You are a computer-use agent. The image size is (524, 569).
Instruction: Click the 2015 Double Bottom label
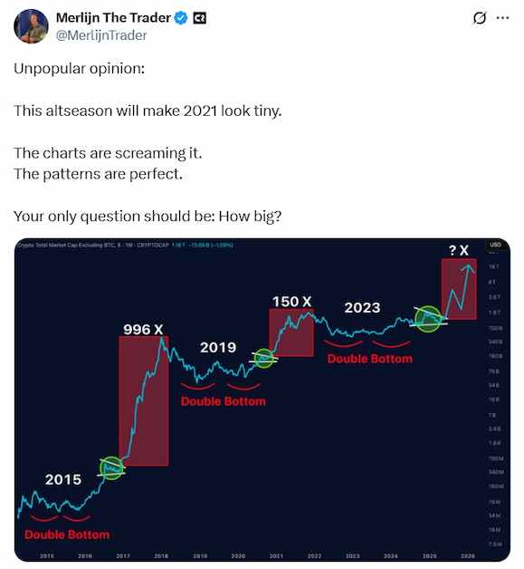coord(67,535)
